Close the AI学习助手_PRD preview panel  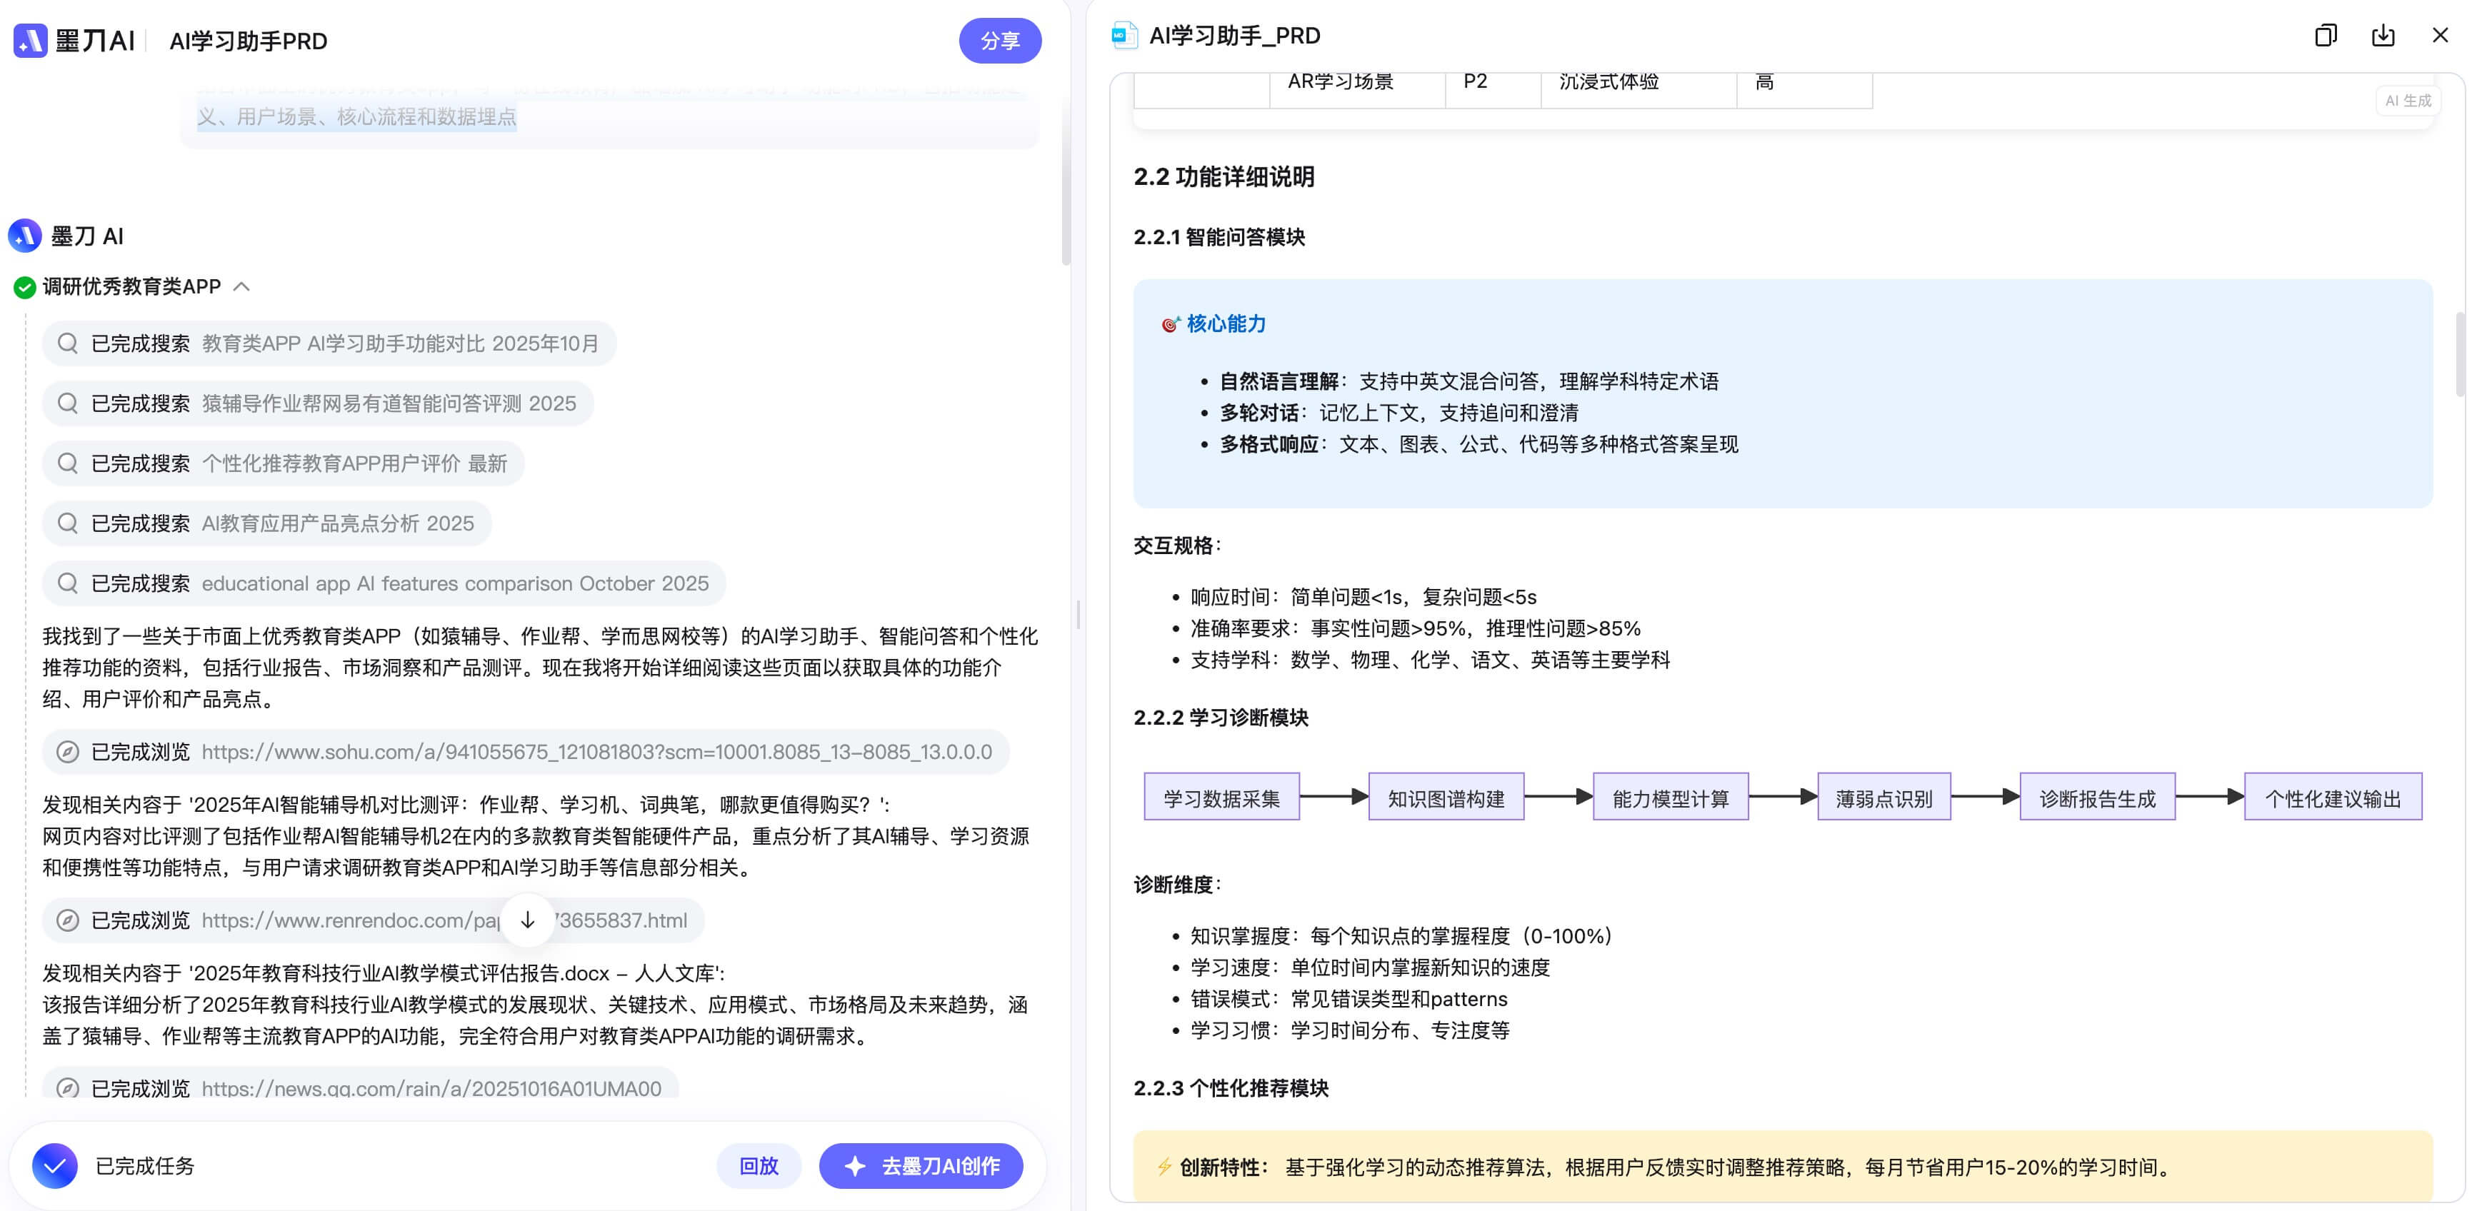click(2439, 36)
